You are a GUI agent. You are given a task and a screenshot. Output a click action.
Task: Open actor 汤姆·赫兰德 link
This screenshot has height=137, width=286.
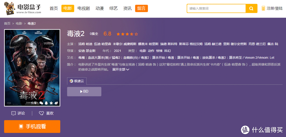point(213,44)
